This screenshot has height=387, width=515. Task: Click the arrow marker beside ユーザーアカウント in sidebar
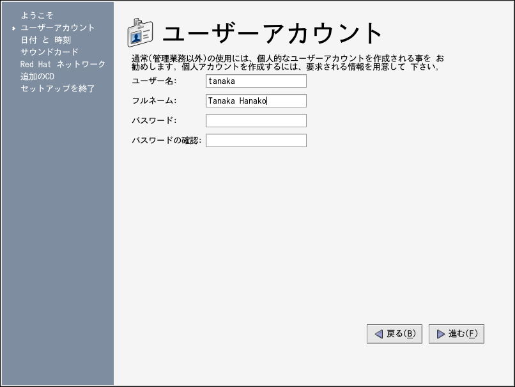coord(13,28)
